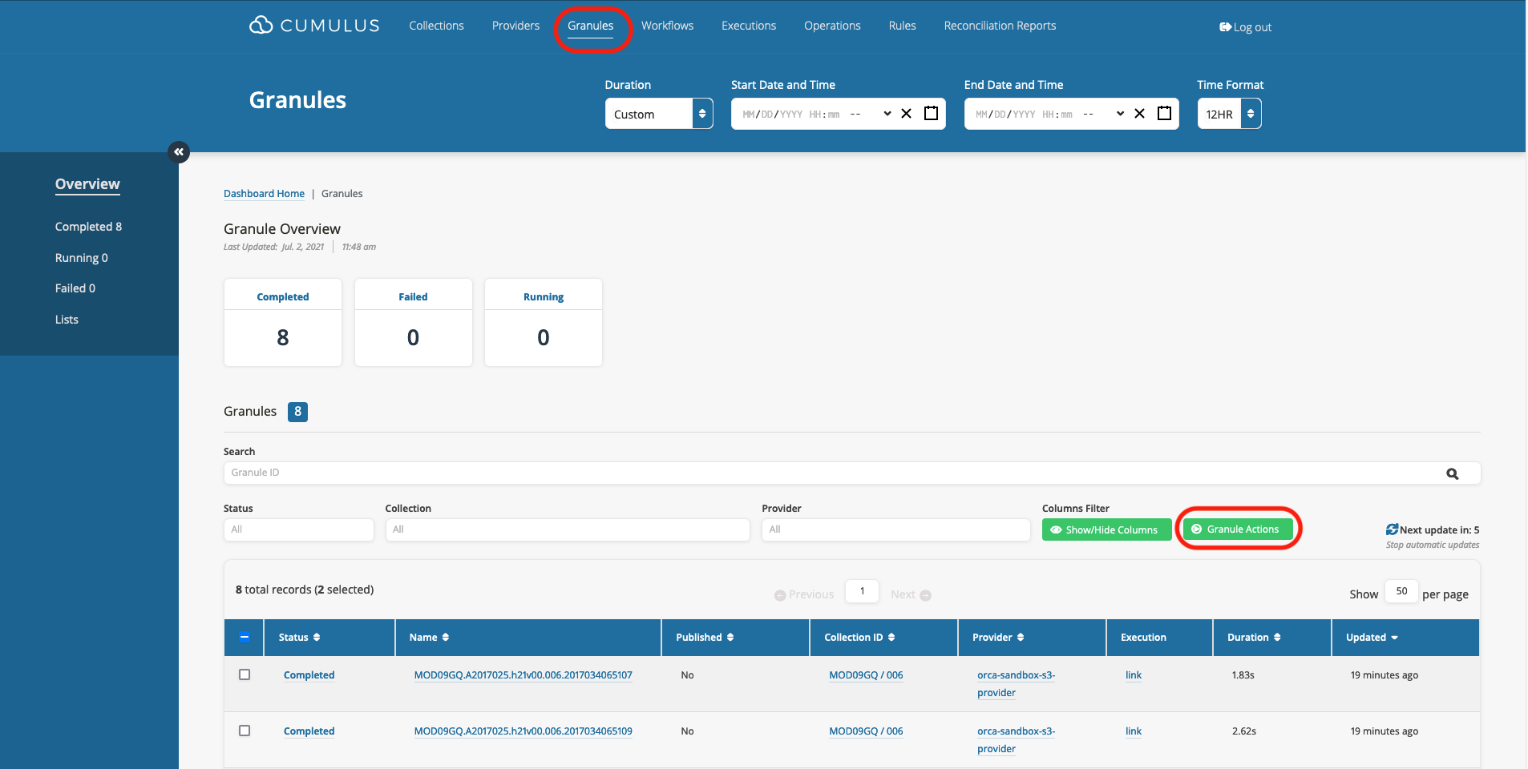This screenshot has width=1528, height=769.
Task: Sort by Status column arrows
Action: (x=317, y=638)
